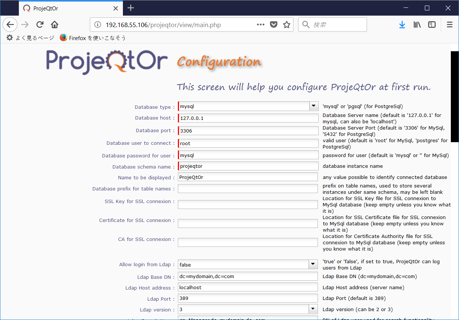459x320 pixels.
Task: Open the Database type dropdown
Action: pos(313,106)
